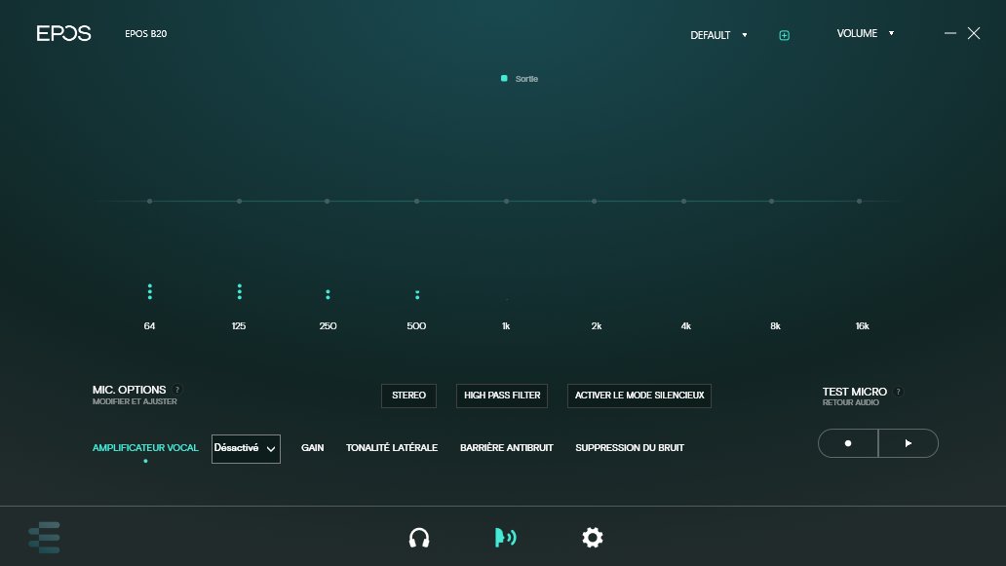
Task: Toggle the Stereo mode button
Action: click(408, 396)
